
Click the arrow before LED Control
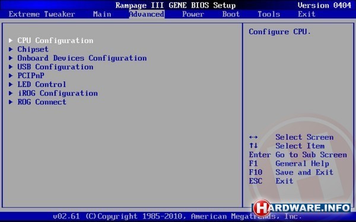pyautogui.click(x=11, y=84)
